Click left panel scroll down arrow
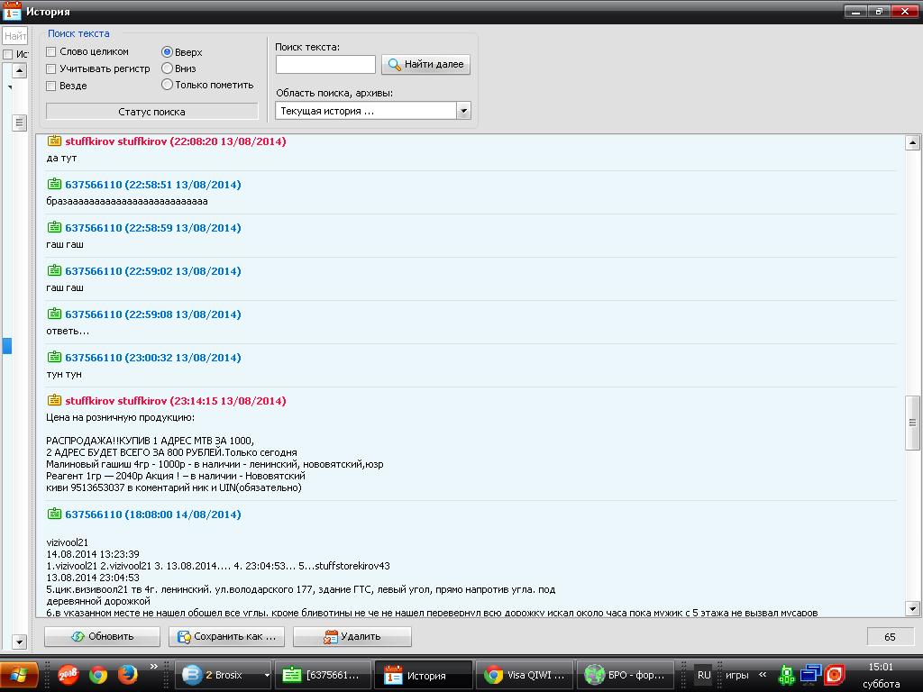The image size is (923, 692). coord(20,642)
